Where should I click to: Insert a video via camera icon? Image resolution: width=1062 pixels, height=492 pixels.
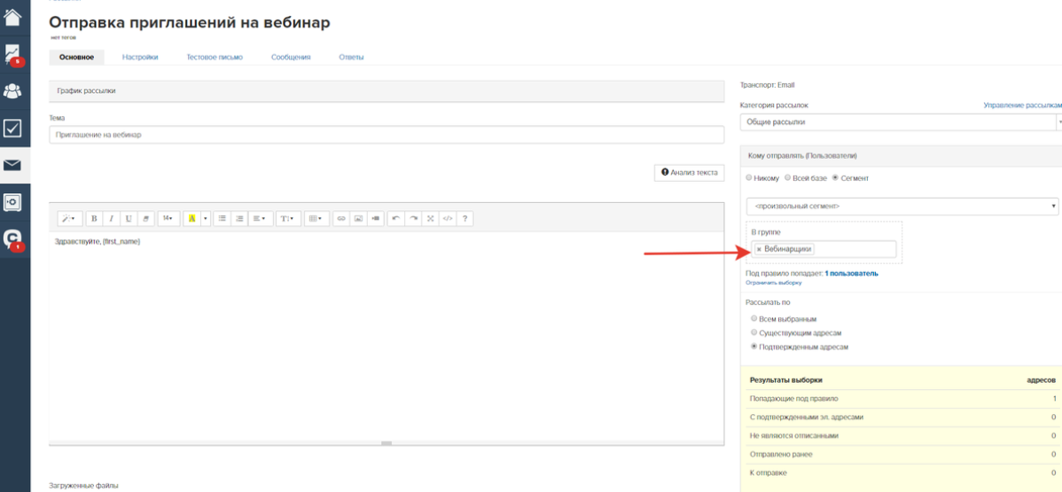375,219
